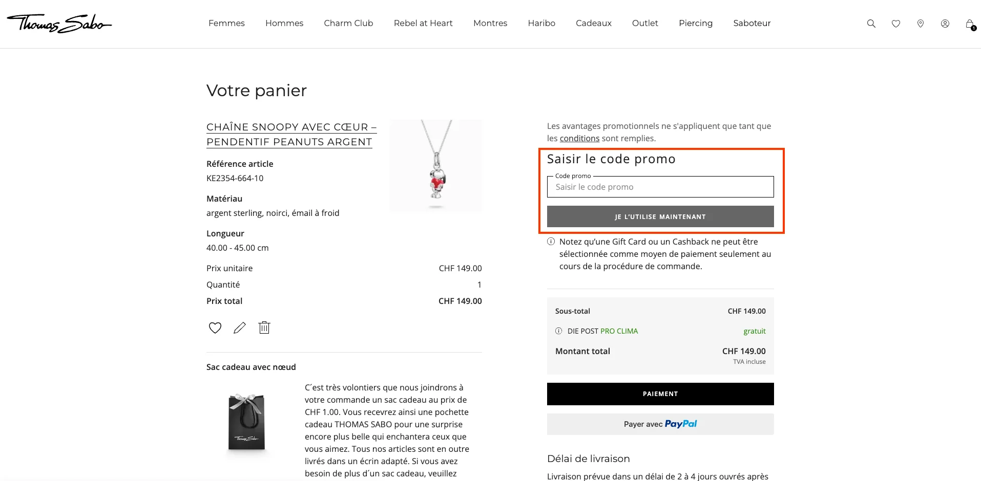
Task: Click the Thomas Sabo logo
Action: [x=59, y=23]
